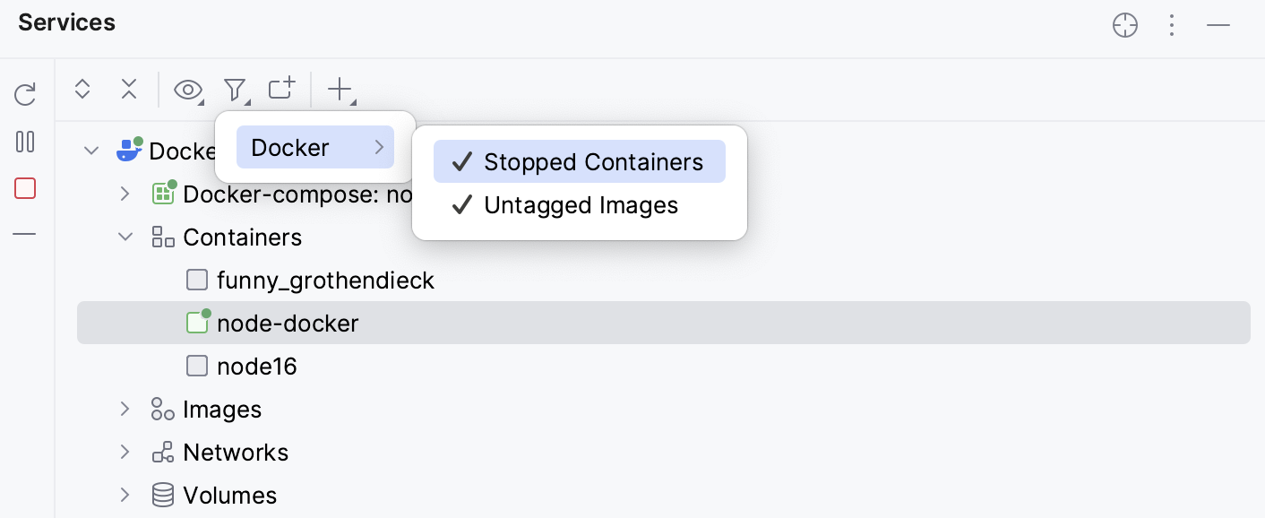Image resolution: width=1265 pixels, height=518 pixels.
Task: Open the View Options eye icon
Action: (188, 90)
